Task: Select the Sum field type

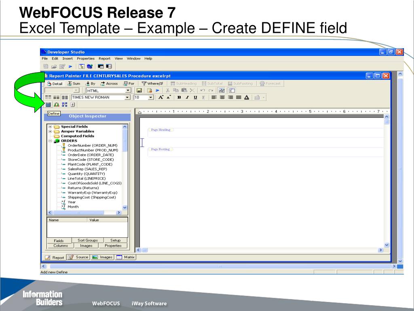Action: tap(74, 83)
